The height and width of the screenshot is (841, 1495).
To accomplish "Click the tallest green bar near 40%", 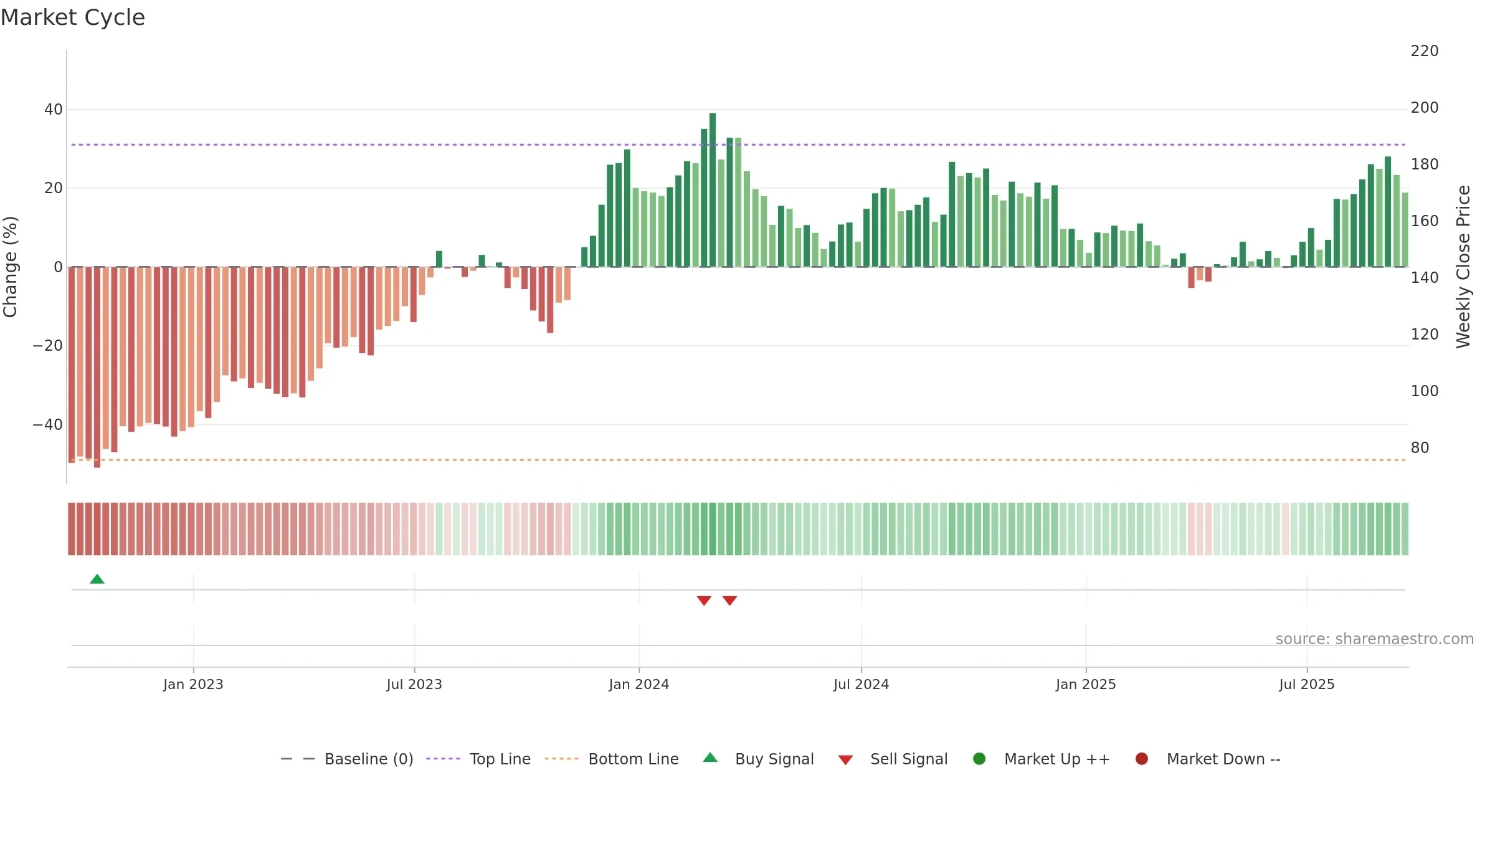I will 713,190.
